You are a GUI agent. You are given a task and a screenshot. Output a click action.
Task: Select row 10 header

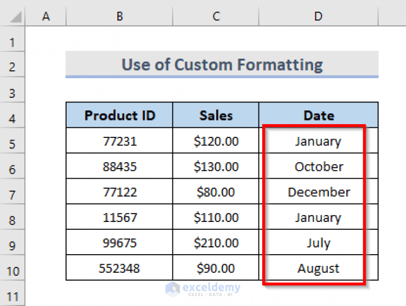tap(12, 267)
